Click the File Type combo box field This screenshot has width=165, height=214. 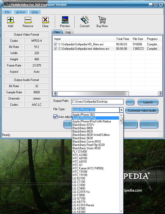click(x=95, y=110)
